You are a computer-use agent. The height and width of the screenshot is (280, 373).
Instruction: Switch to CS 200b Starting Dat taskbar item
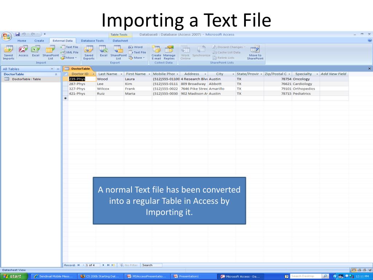pyautogui.click(x=101, y=276)
